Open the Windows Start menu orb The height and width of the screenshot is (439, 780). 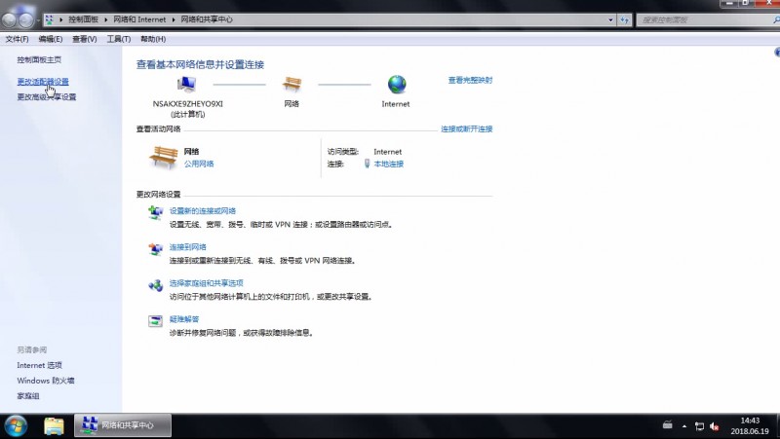tap(16, 426)
